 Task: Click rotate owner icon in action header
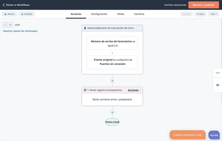click(85, 90)
